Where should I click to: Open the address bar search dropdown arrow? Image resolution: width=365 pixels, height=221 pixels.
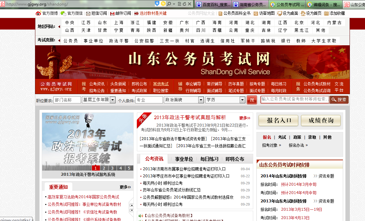pyautogui.click(x=174, y=4)
